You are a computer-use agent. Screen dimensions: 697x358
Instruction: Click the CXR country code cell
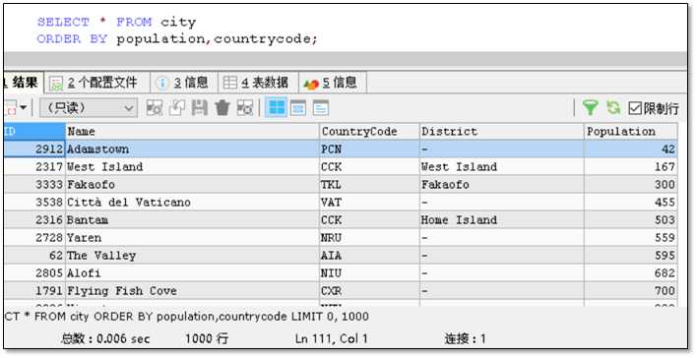tap(369, 290)
